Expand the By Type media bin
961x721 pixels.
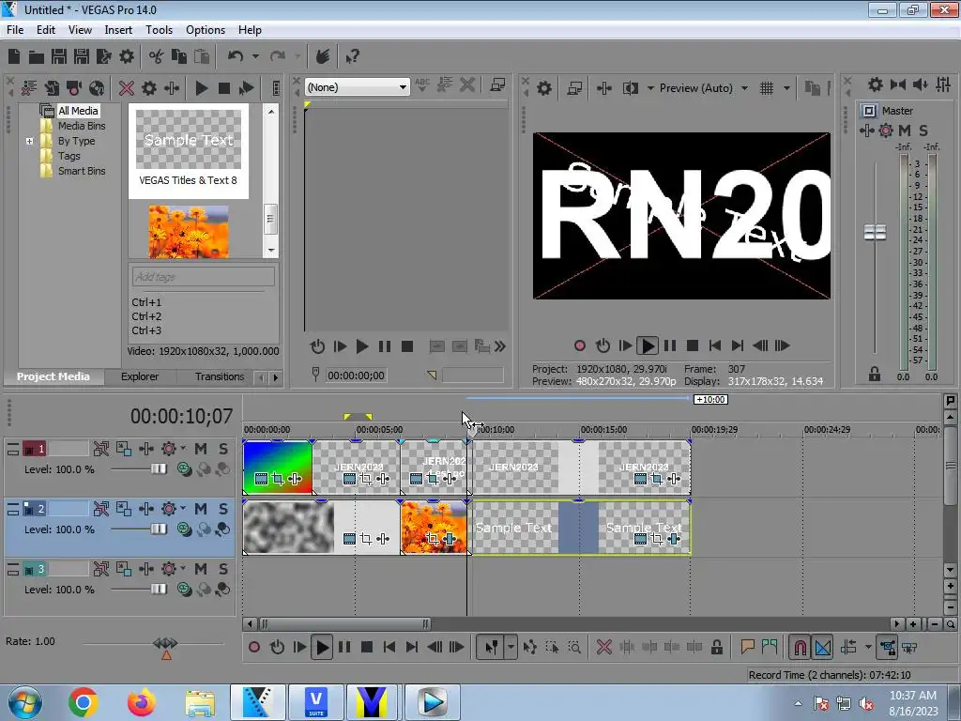[x=29, y=141]
